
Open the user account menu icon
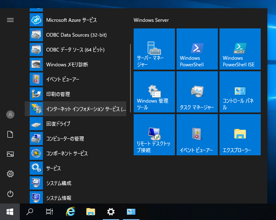coord(10,115)
